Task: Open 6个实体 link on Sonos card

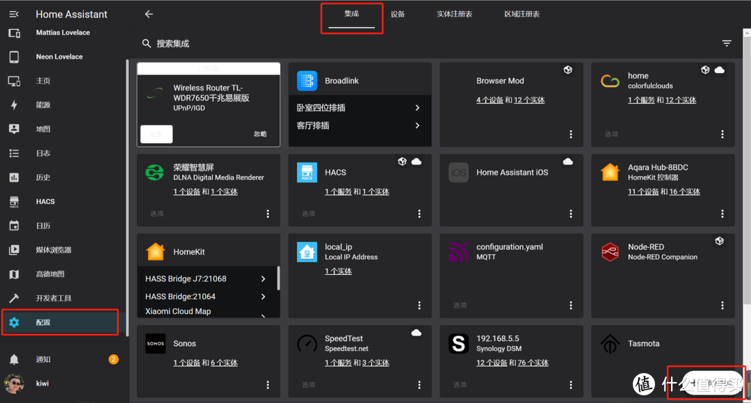Action: [x=224, y=363]
